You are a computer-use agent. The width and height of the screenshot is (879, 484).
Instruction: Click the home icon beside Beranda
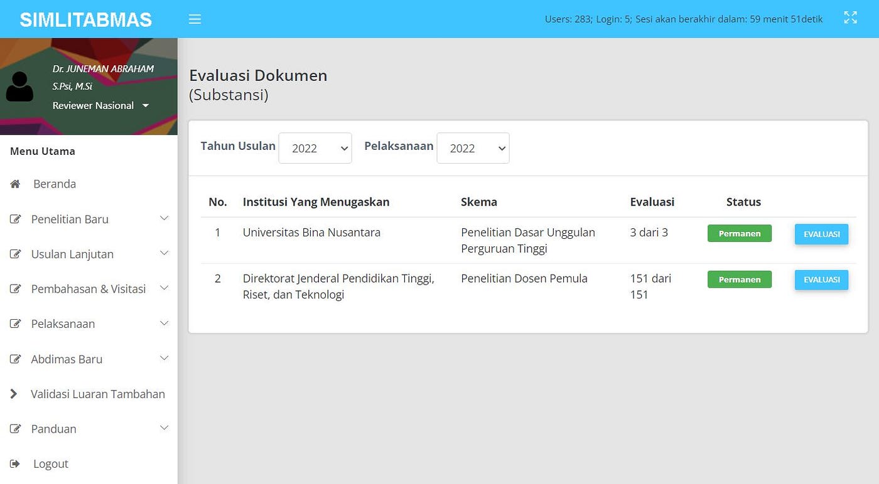(x=15, y=184)
